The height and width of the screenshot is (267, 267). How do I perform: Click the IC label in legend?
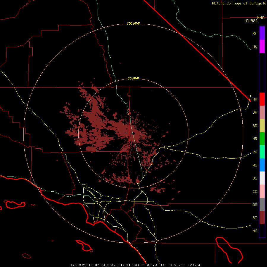click(255, 192)
